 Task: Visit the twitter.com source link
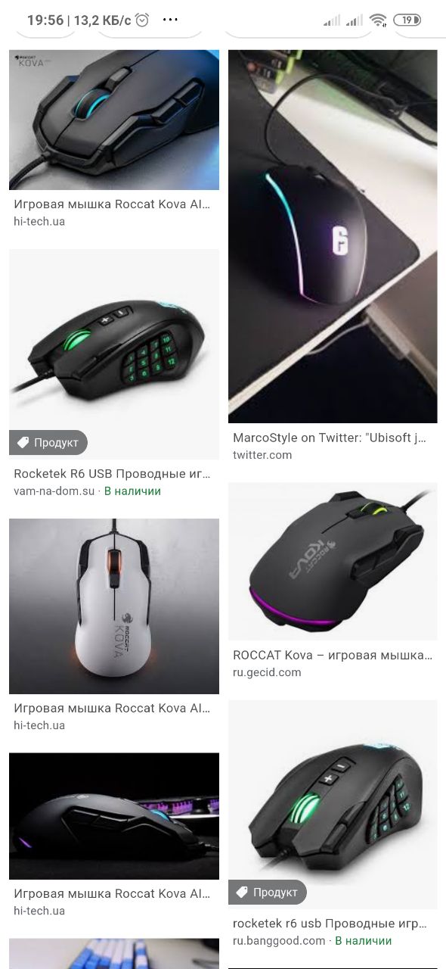tap(262, 455)
